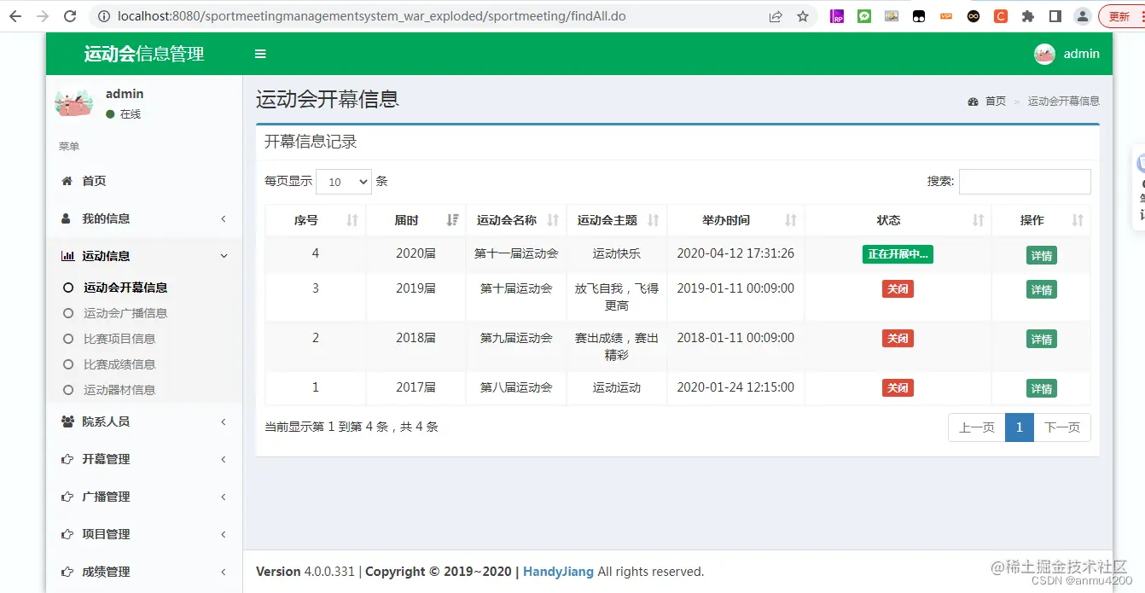Click the admin avatar in the navbar
Viewport: 1145px width, 593px height.
(1043, 53)
